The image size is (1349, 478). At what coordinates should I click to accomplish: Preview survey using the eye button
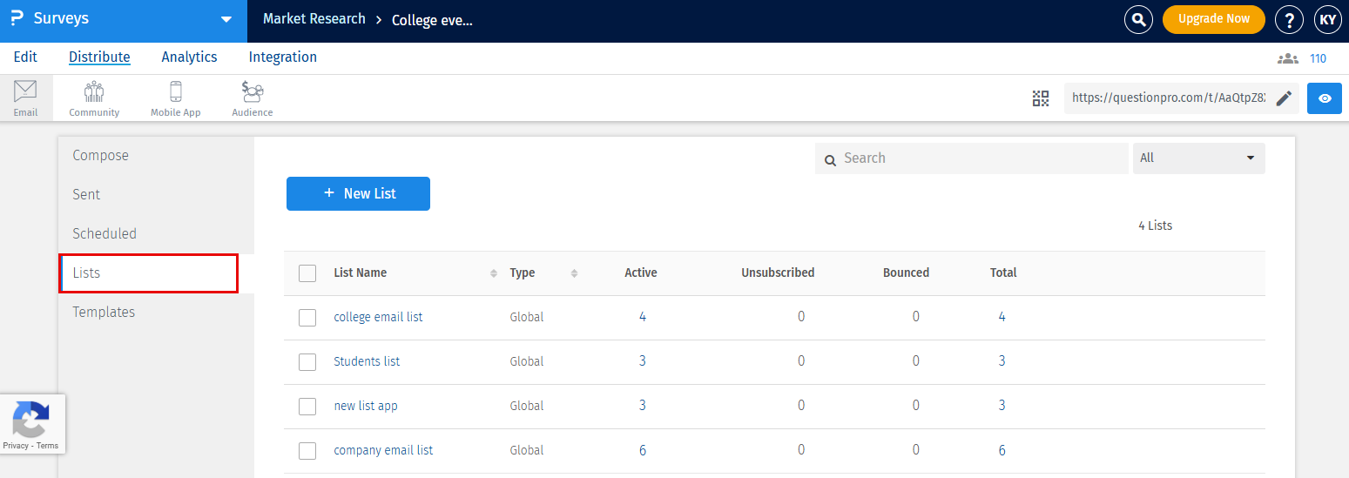[1324, 98]
